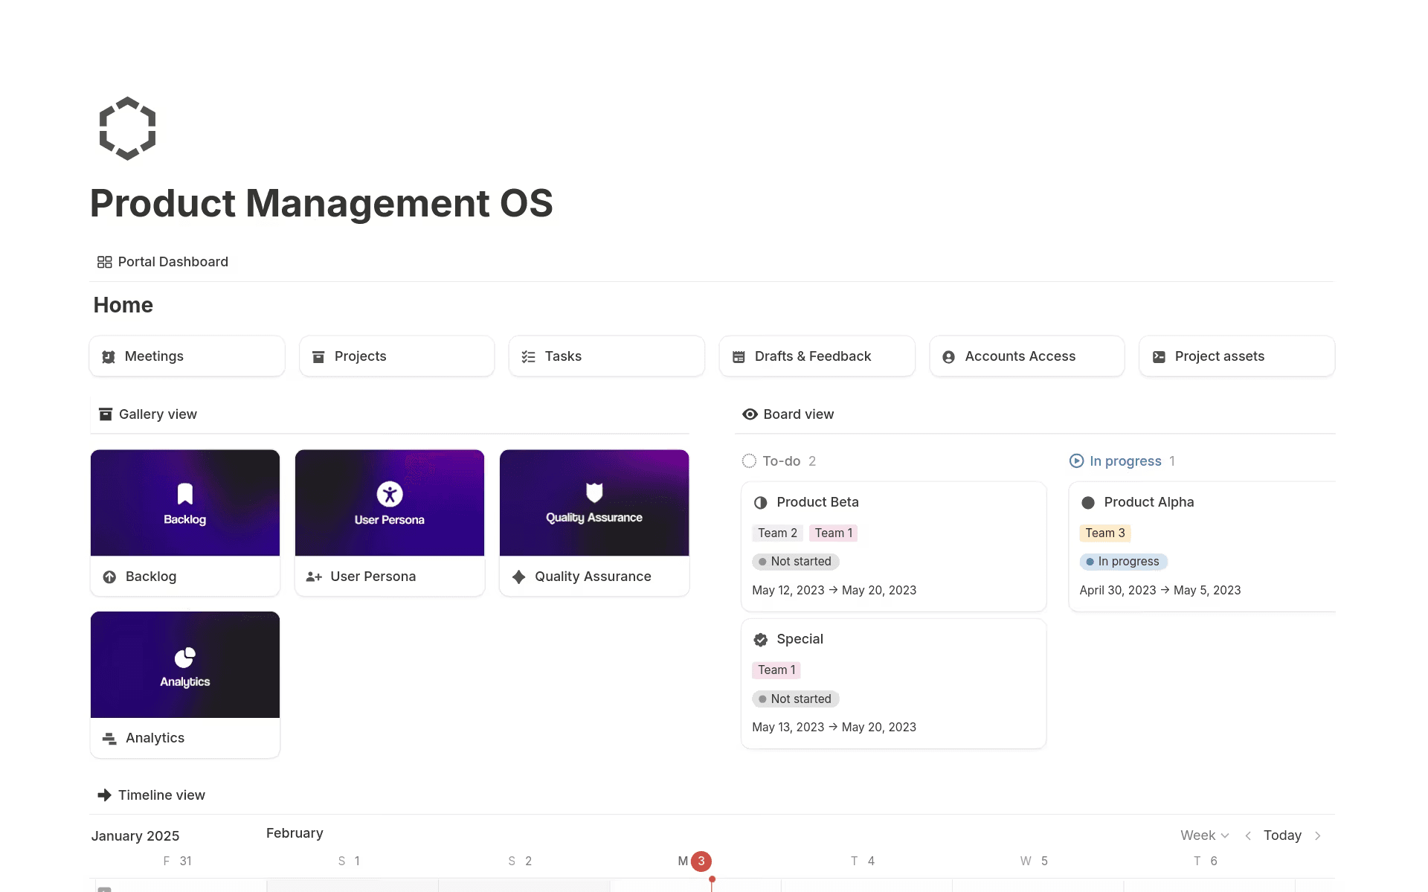The height and width of the screenshot is (892, 1428).
Task: Click the play circle indicator next to In progress
Action: (x=1076, y=461)
